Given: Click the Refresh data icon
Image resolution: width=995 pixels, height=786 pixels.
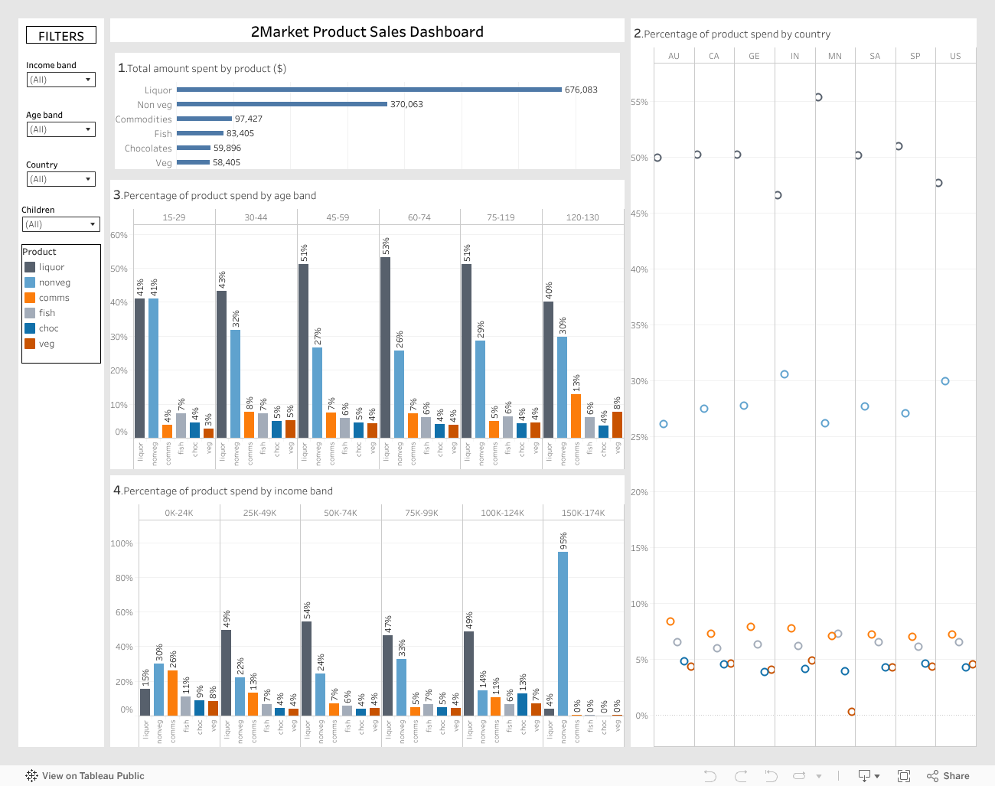Looking at the screenshot, I should click(800, 776).
